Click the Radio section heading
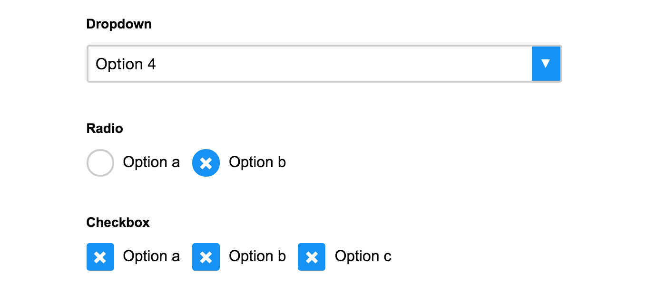 (105, 128)
